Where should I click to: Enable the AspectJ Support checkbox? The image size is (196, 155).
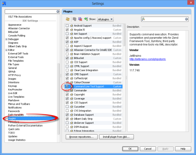67,46
